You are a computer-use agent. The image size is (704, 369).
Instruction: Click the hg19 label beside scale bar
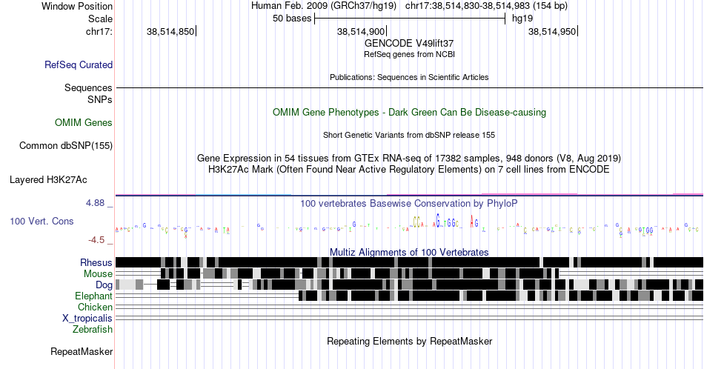coord(522,19)
